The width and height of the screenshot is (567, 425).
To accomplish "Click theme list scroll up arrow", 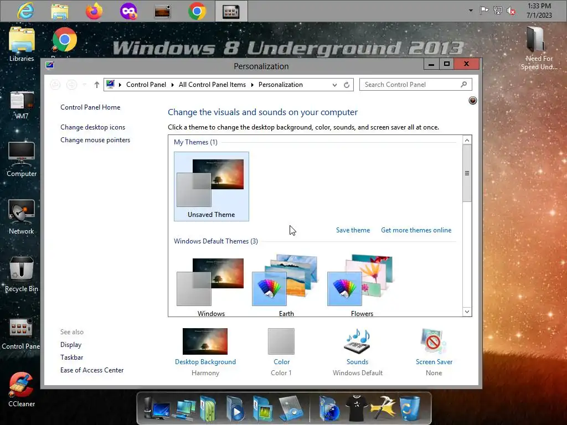I will click(467, 140).
